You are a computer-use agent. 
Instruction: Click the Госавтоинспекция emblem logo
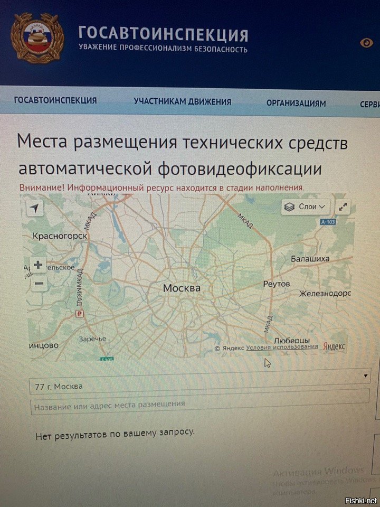[x=37, y=38]
